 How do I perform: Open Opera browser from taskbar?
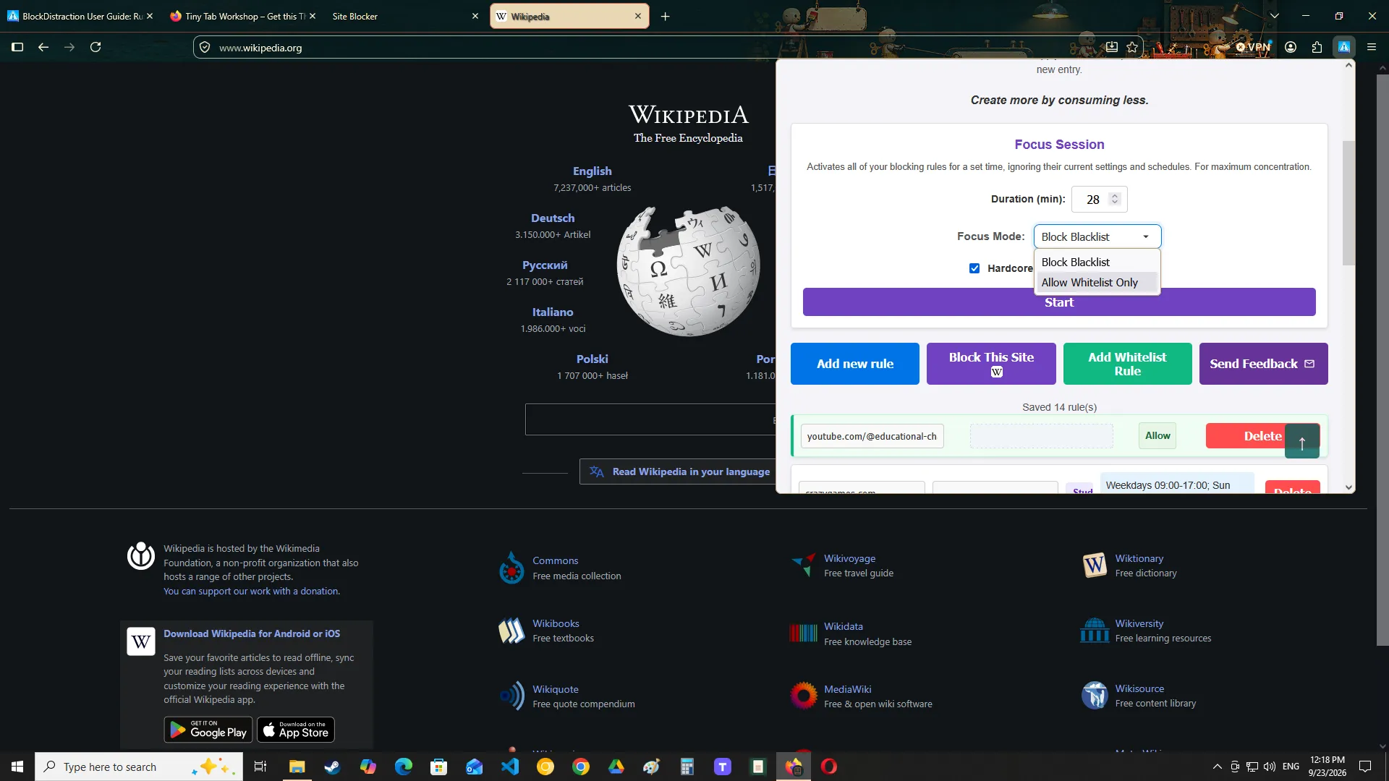829,767
